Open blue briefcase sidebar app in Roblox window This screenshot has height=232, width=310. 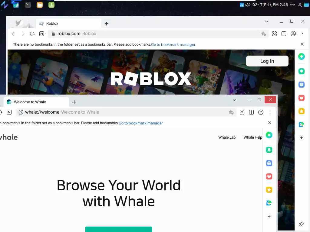(302, 85)
